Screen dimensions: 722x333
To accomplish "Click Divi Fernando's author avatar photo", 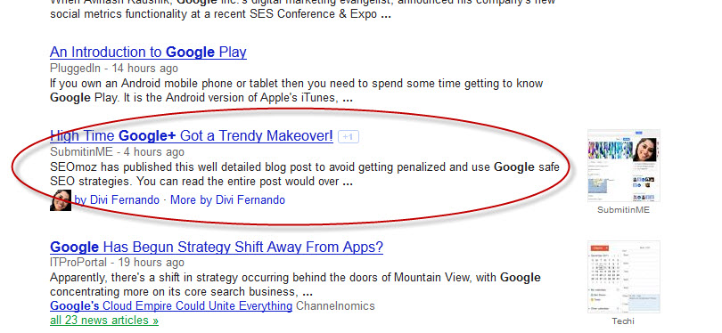I will click(61, 200).
